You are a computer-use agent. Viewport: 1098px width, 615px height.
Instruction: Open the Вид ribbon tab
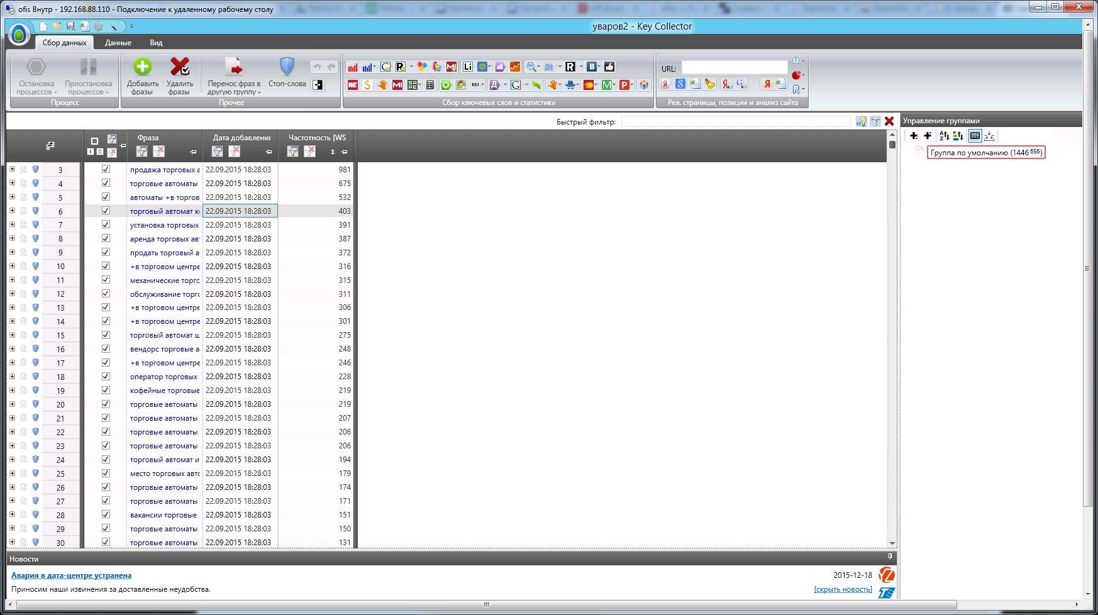[x=156, y=43]
